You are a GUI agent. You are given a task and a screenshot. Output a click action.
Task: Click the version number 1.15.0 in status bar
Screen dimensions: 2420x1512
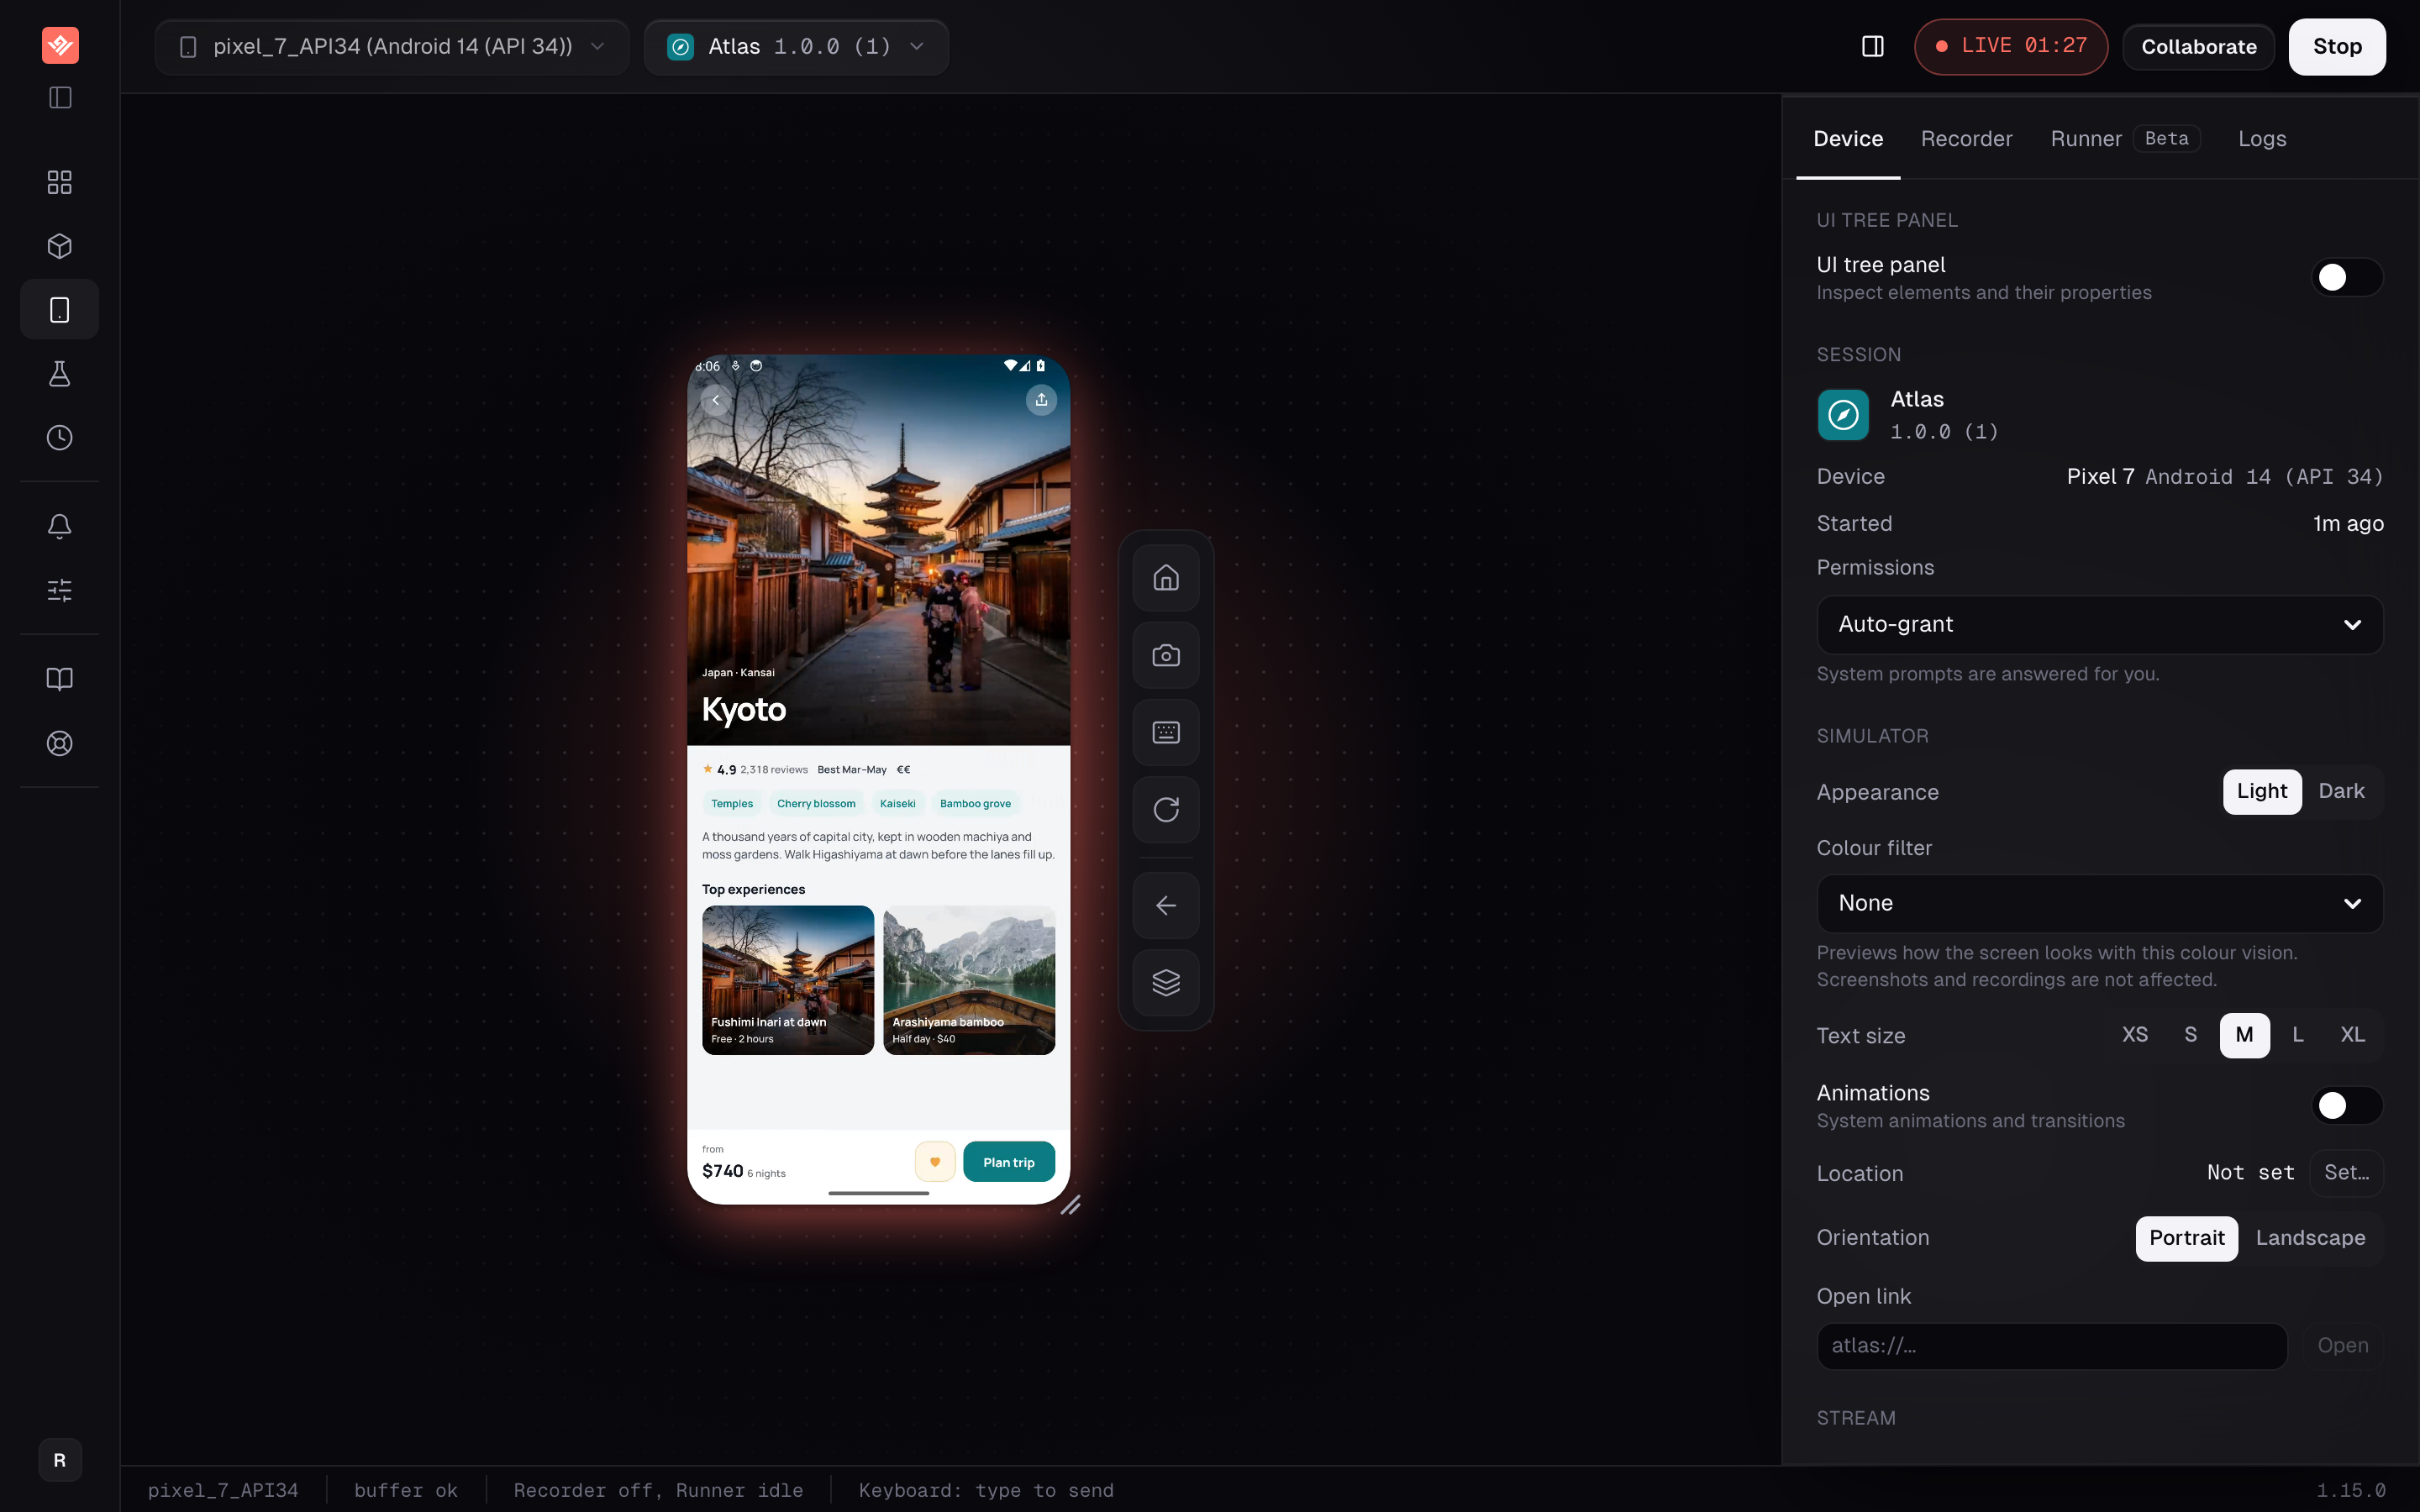(x=2351, y=1490)
